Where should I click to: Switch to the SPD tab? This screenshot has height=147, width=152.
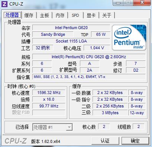pyautogui.click(x=75, y=15)
